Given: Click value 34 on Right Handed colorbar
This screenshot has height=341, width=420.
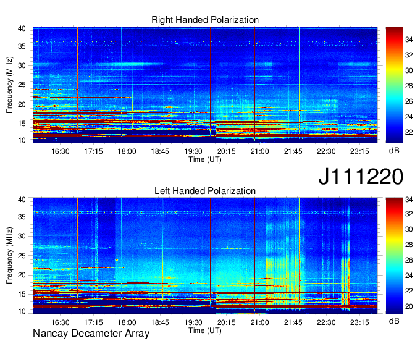Looking at the screenshot, I should (x=409, y=40).
